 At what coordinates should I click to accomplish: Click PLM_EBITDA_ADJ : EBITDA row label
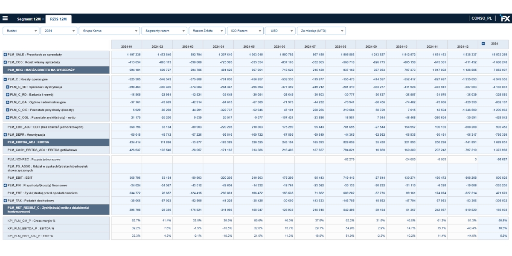(x=56, y=142)
